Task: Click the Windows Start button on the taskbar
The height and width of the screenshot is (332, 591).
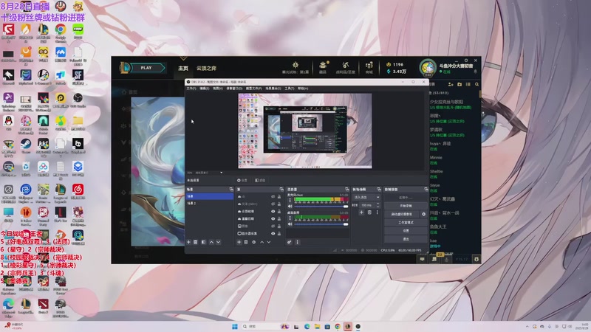Action: [x=235, y=326]
